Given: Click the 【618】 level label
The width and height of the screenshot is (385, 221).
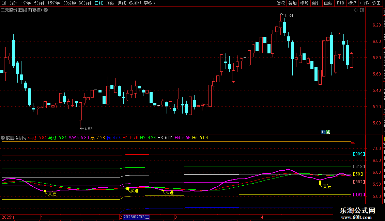Looking at the screenshot, I should (359, 167).
